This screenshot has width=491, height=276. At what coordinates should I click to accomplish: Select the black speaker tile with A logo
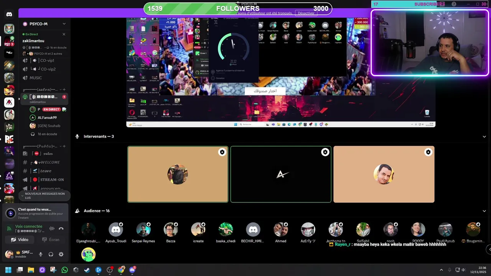[x=281, y=174]
